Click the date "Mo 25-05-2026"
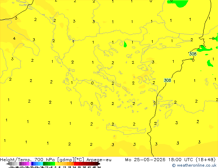 (x=145, y=160)
